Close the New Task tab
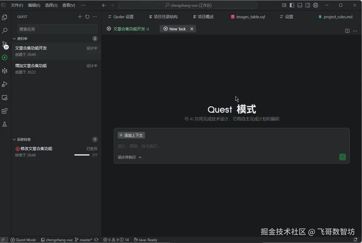Viewport: 362px width, 243px height. 192,29
